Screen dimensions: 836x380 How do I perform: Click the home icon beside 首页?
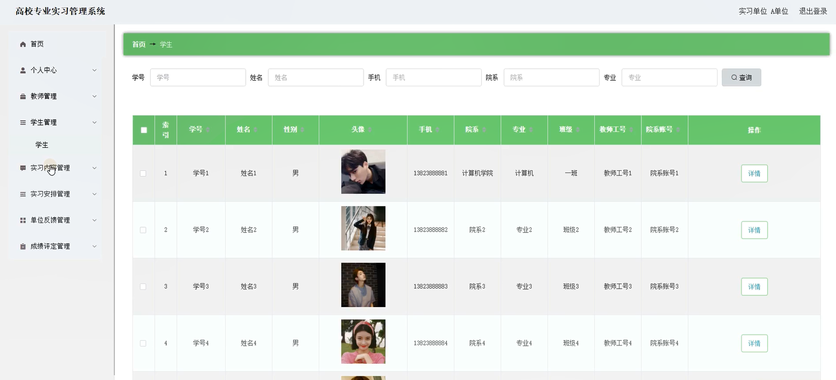(x=23, y=44)
